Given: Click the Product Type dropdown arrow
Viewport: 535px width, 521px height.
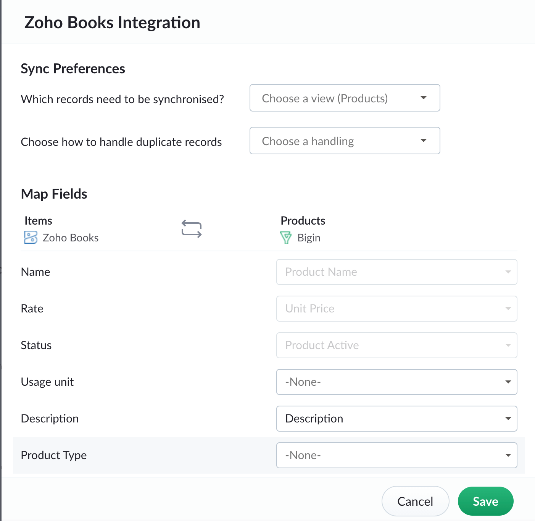Looking at the screenshot, I should [x=508, y=455].
